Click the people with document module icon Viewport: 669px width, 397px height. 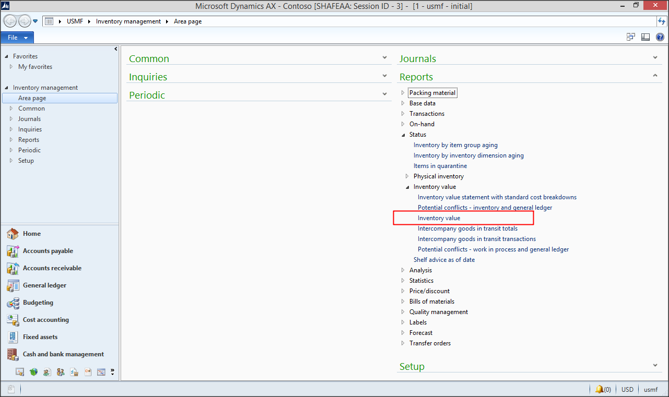[x=47, y=372]
